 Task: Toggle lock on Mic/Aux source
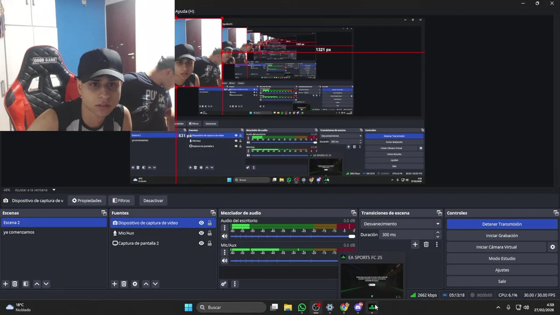pyautogui.click(x=210, y=233)
